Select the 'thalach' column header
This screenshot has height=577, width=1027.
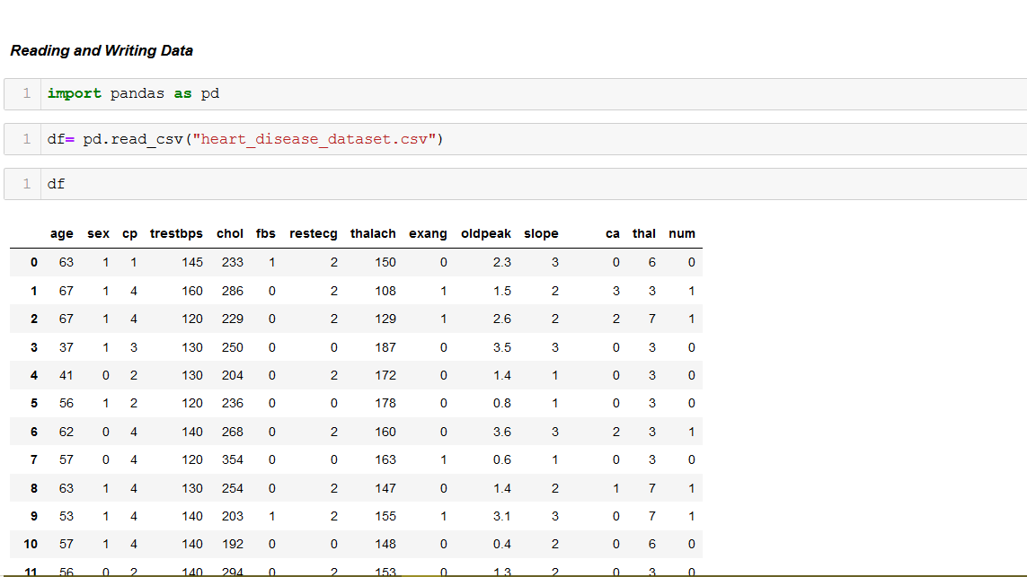coord(373,233)
